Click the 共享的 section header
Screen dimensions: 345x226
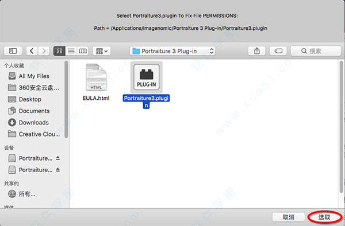point(11,184)
